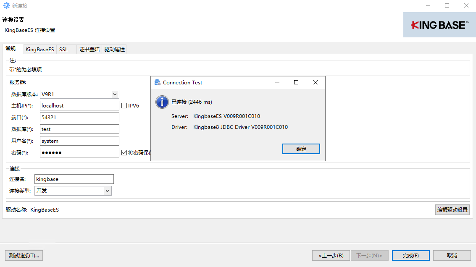
Task: Click the 取消 button
Action: click(452, 256)
